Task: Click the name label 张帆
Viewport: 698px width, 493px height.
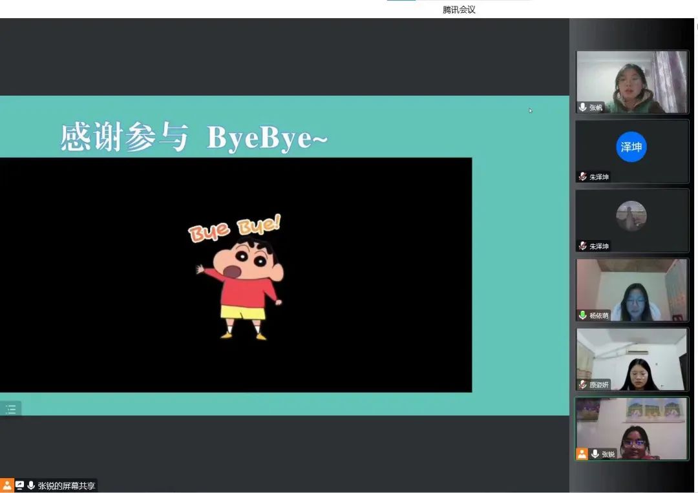Action: pyautogui.click(x=596, y=108)
